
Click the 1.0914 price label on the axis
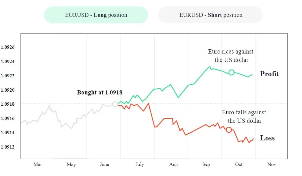[x=8, y=133]
